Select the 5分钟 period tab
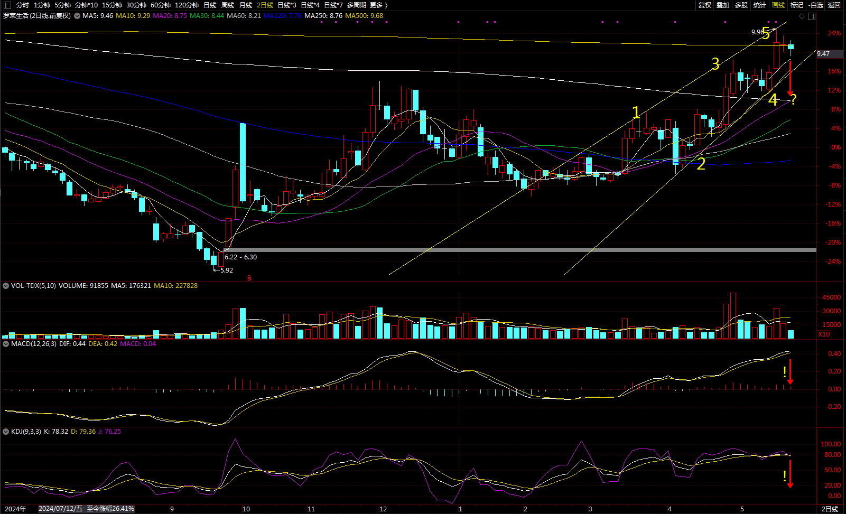Viewport: 846px width, 514px height. (62, 5)
